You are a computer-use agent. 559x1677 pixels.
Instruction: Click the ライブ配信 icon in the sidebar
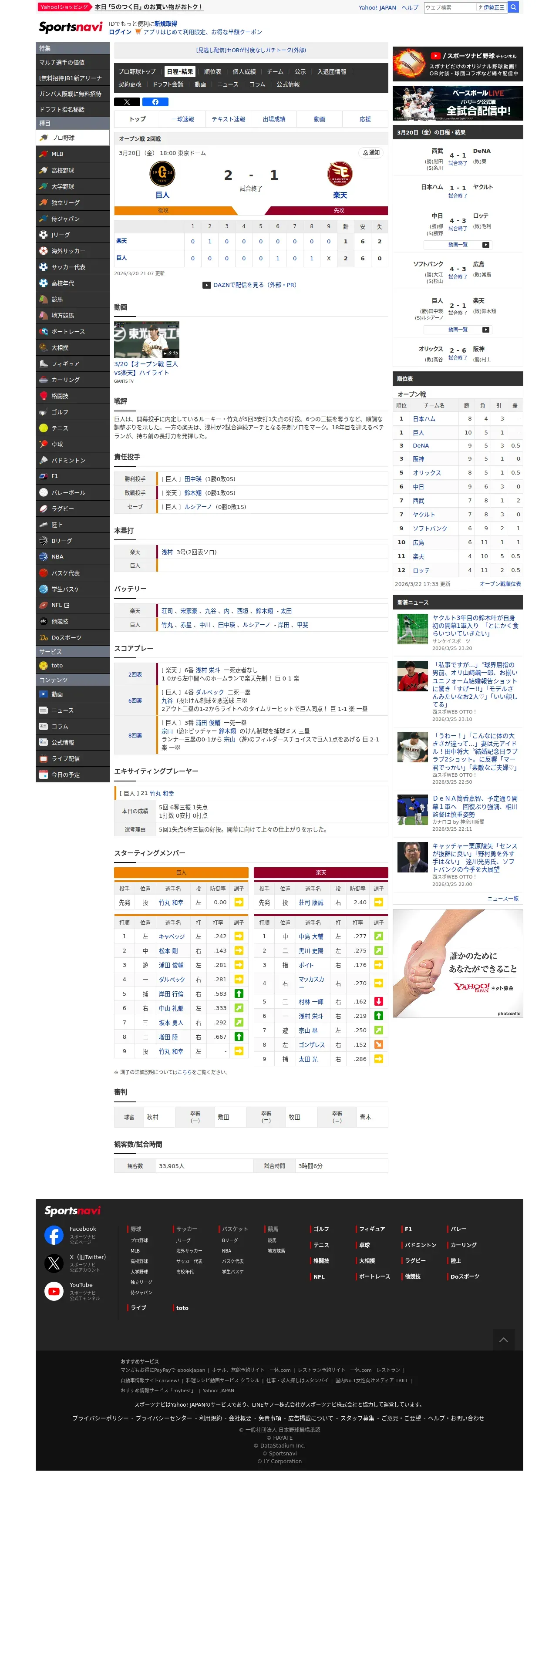(44, 759)
